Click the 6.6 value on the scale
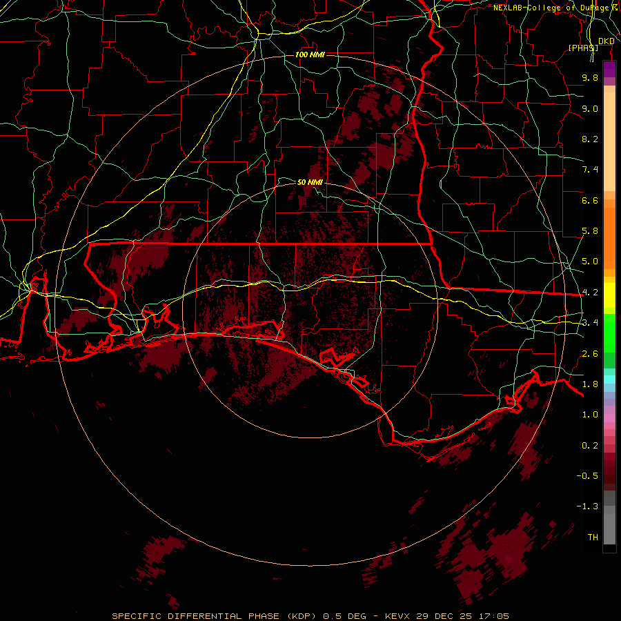 click(x=590, y=200)
